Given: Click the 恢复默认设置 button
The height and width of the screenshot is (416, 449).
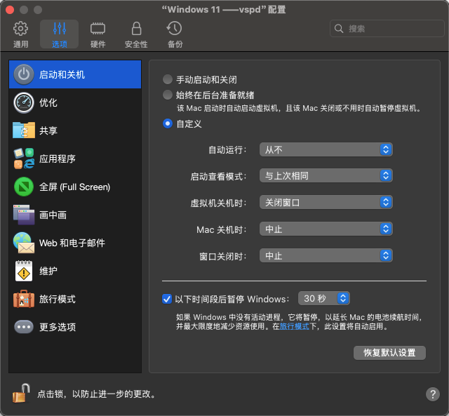Looking at the screenshot, I should (389, 352).
